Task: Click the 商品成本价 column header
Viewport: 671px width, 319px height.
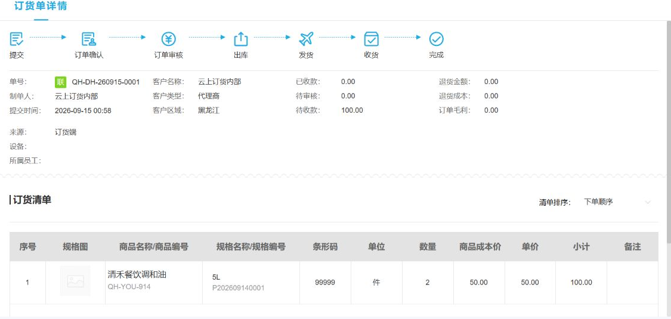Action: 480,247
